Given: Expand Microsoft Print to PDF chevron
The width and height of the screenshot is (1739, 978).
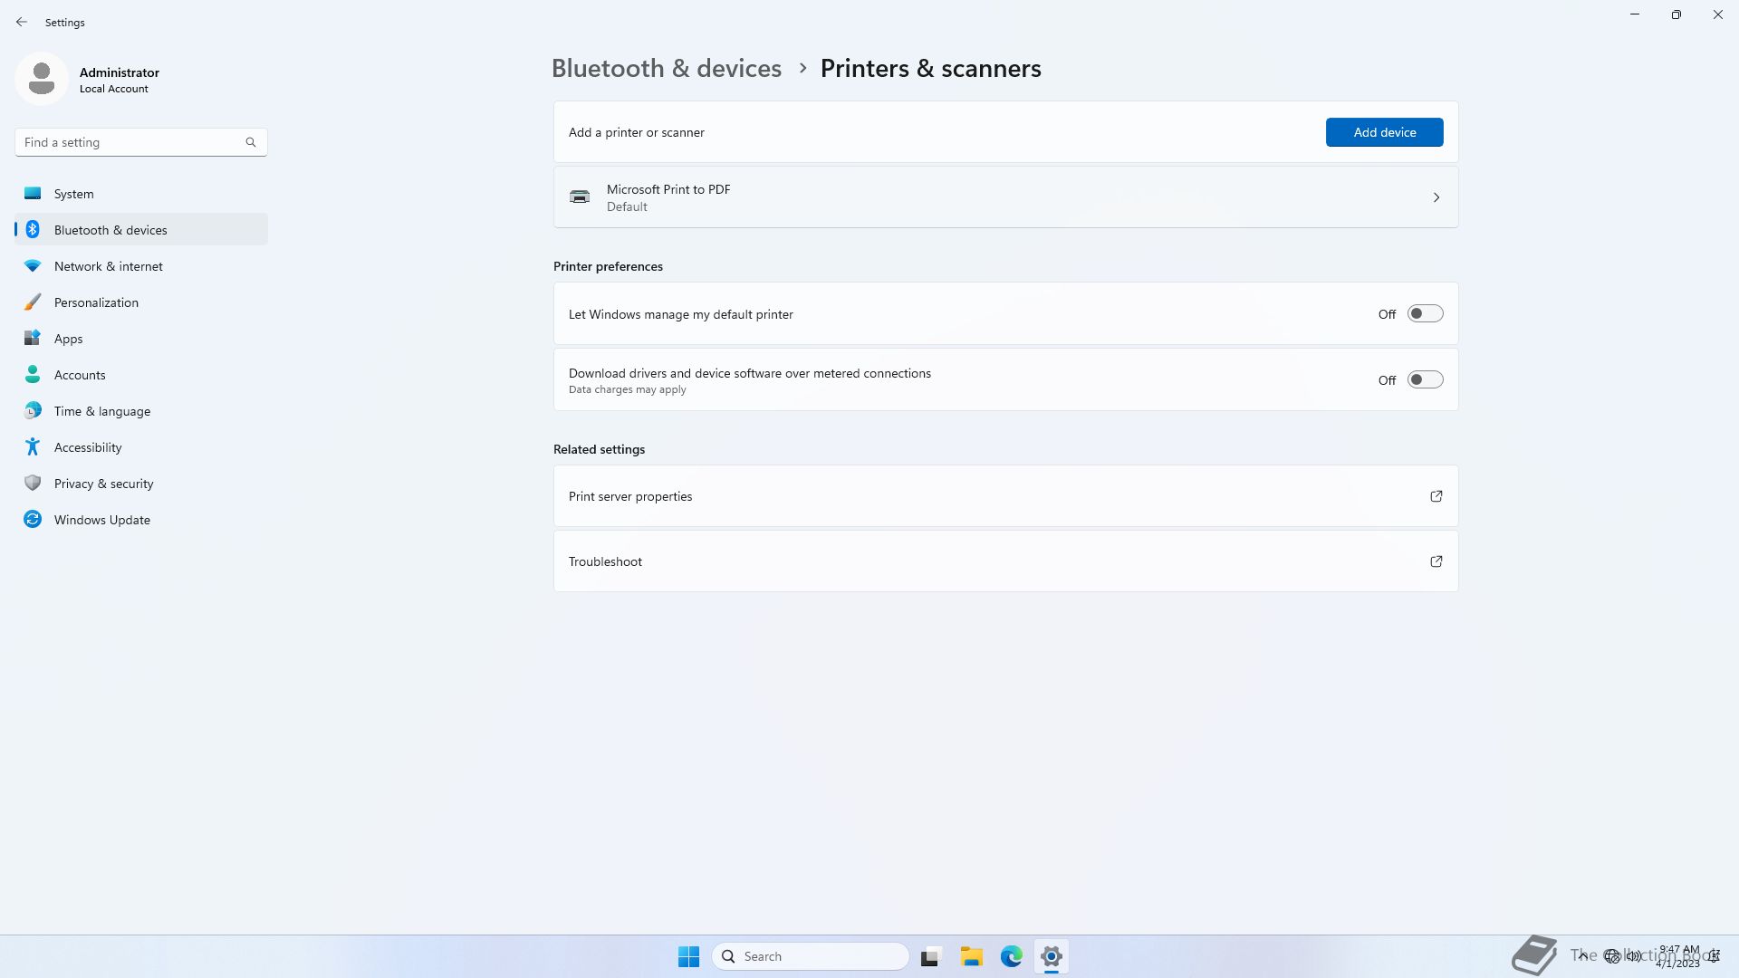Looking at the screenshot, I should pyautogui.click(x=1436, y=197).
